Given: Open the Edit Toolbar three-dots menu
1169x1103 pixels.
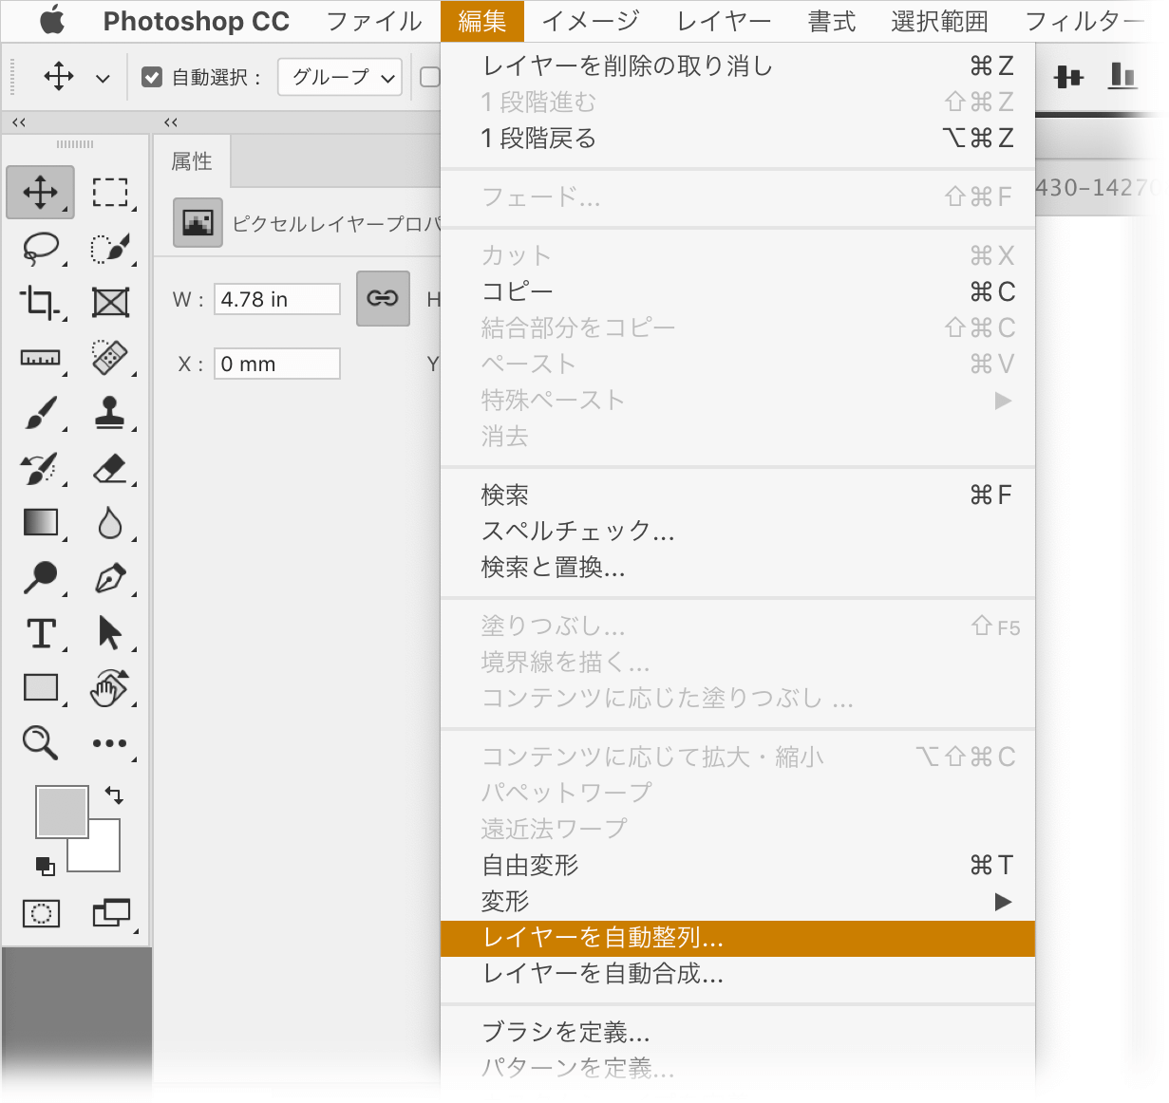Looking at the screenshot, I should tap(110, 743).
